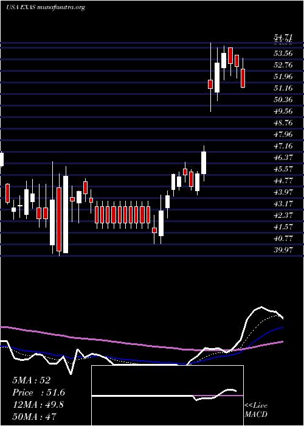Click the 'Price : 51.6' readout
The image size is (304, 426).
click(38, 393)
